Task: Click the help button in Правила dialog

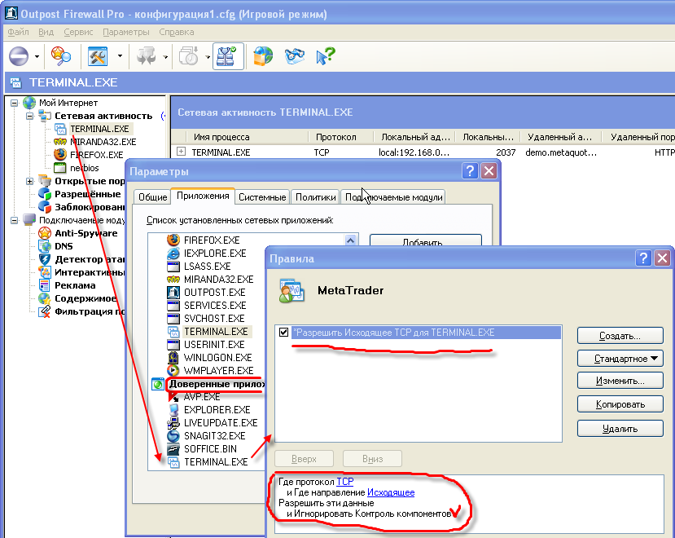Action: (x=643, y=258)
